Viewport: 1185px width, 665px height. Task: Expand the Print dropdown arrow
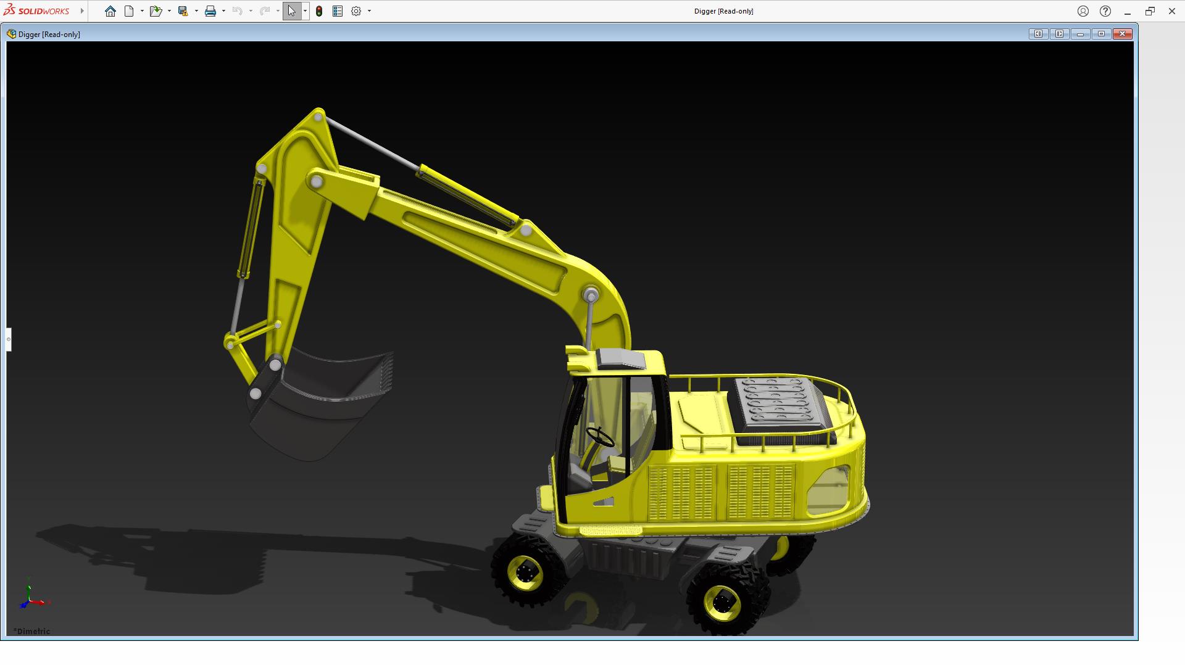point(223,11)
